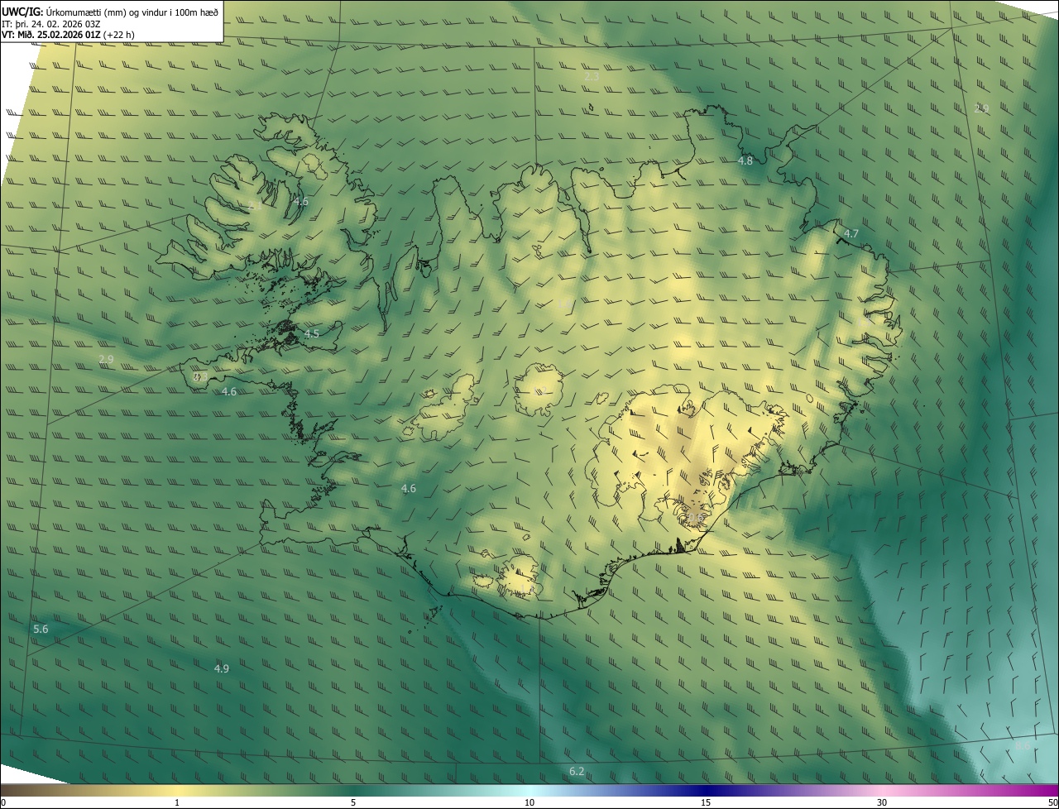Select the 4.8 value label on the map
The image size is (1059, 809).
745,160
